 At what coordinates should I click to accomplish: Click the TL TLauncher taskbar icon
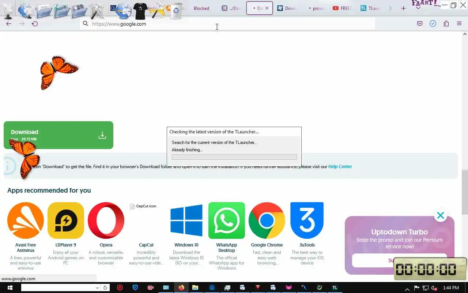coord(335,288)
